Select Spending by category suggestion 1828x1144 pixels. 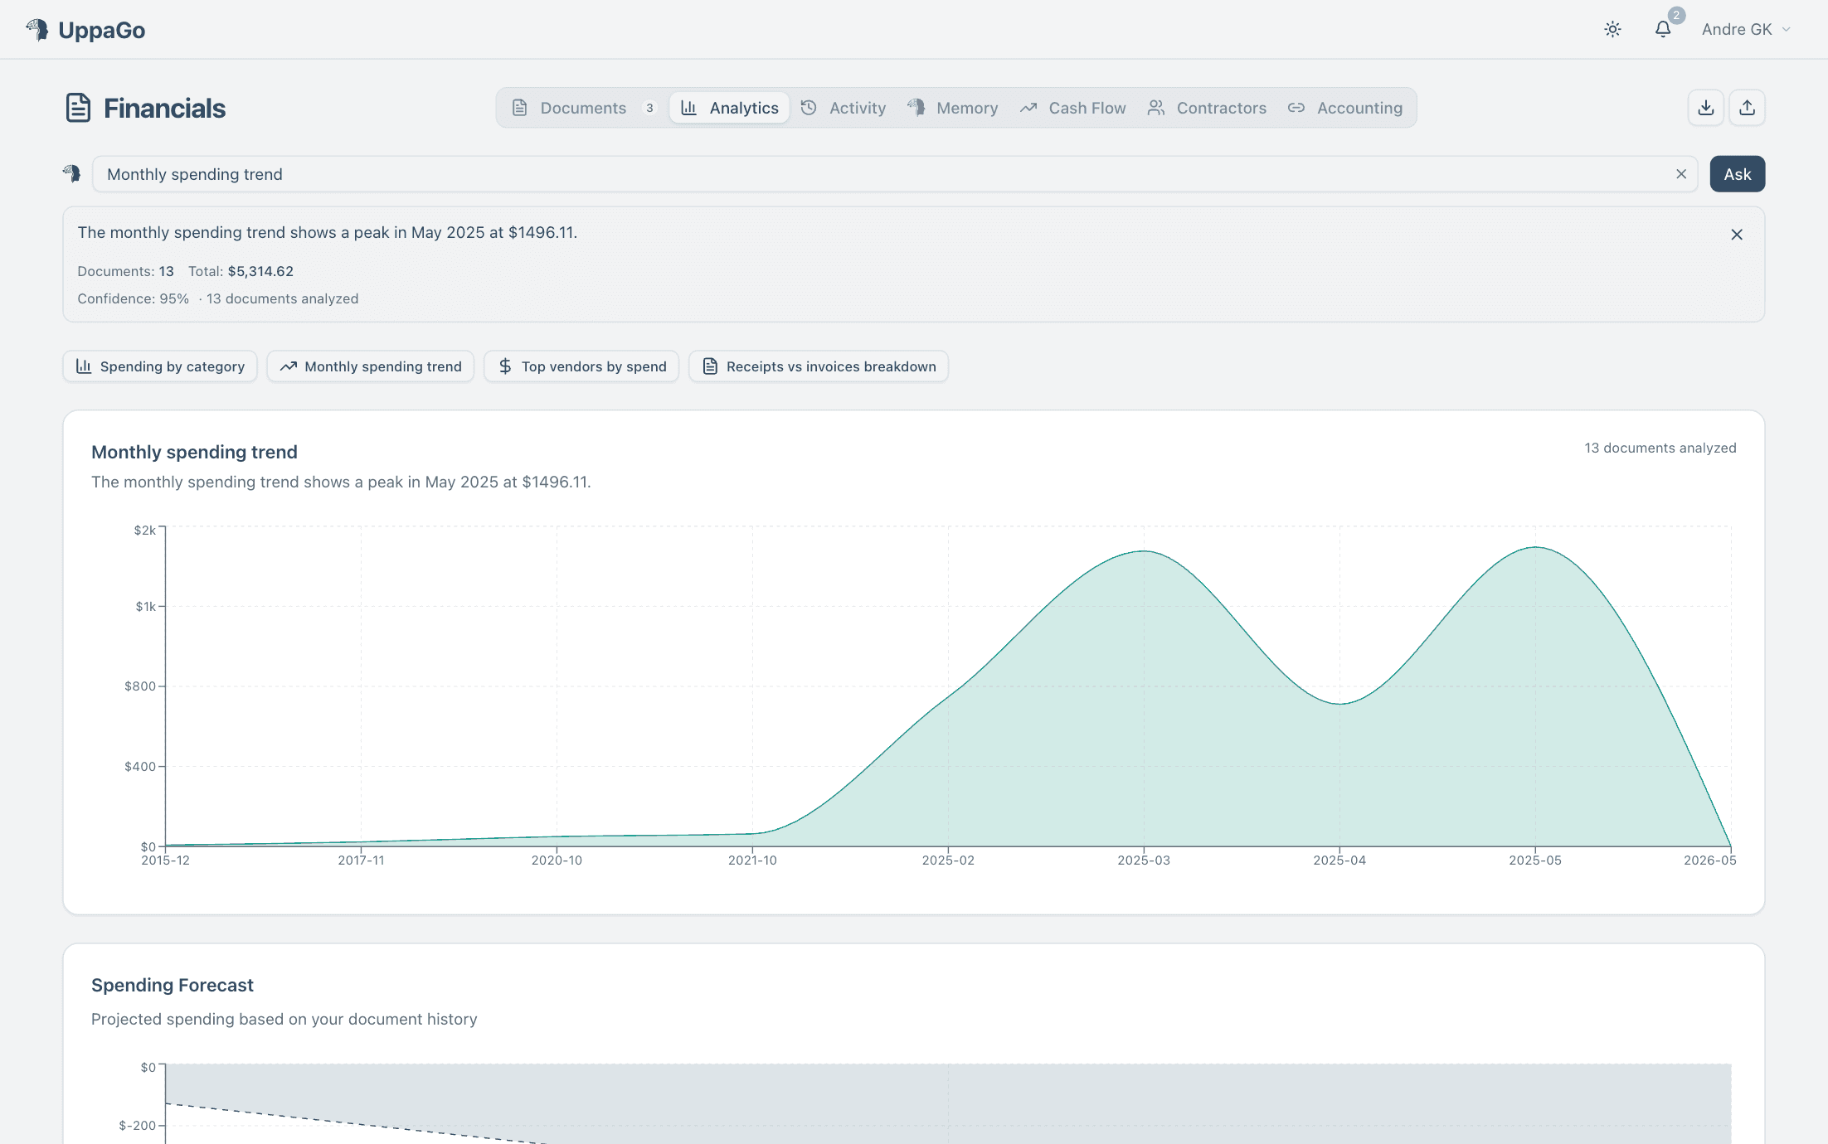160,366
